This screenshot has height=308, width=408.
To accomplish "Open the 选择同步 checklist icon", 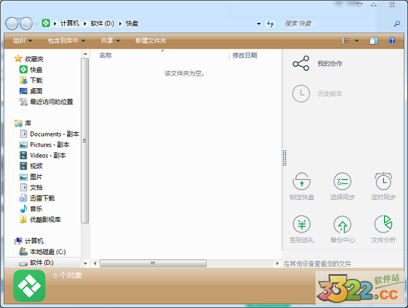I will click(x=343, y=181).
